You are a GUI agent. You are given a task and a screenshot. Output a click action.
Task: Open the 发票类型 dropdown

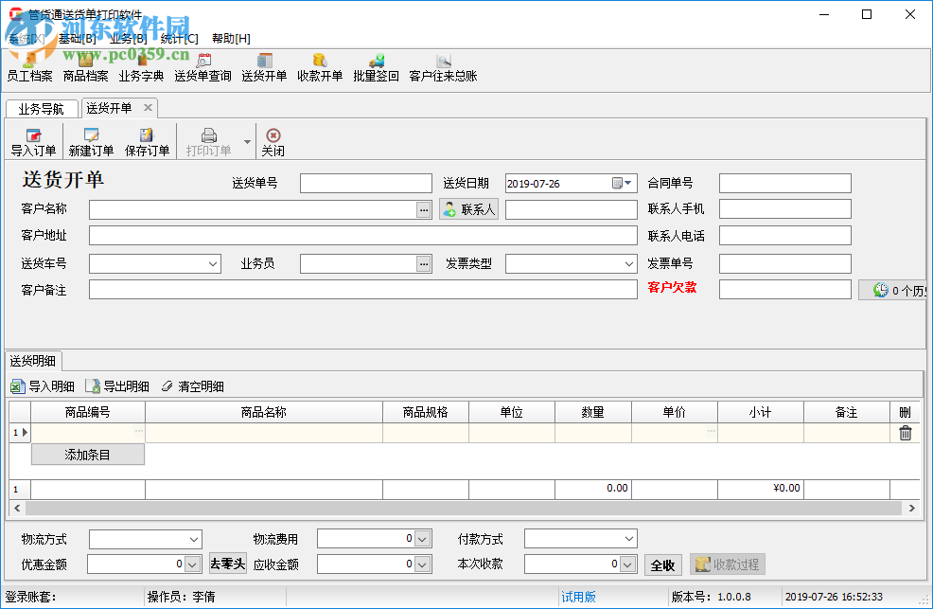tap(629, 263)
